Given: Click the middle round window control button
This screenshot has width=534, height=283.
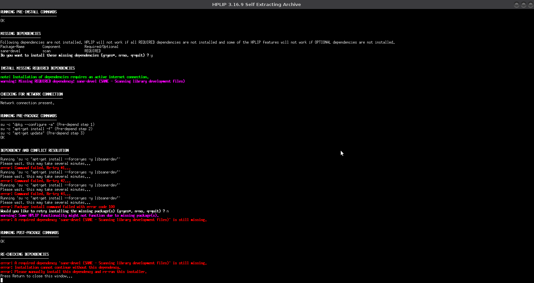Looking at the screenshot, I should (524, 5).
